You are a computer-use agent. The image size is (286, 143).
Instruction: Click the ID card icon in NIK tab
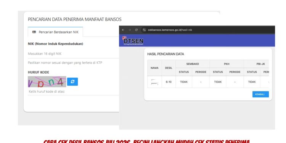coord(34,32)
